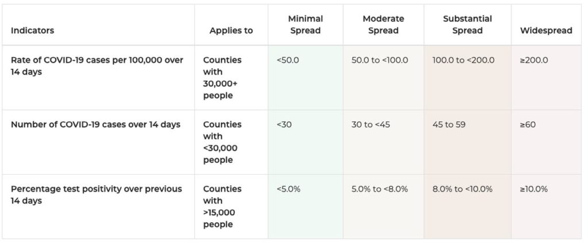Select Percentage test positivity row label
The image size is (588, 243).
(x=96, y=195)
